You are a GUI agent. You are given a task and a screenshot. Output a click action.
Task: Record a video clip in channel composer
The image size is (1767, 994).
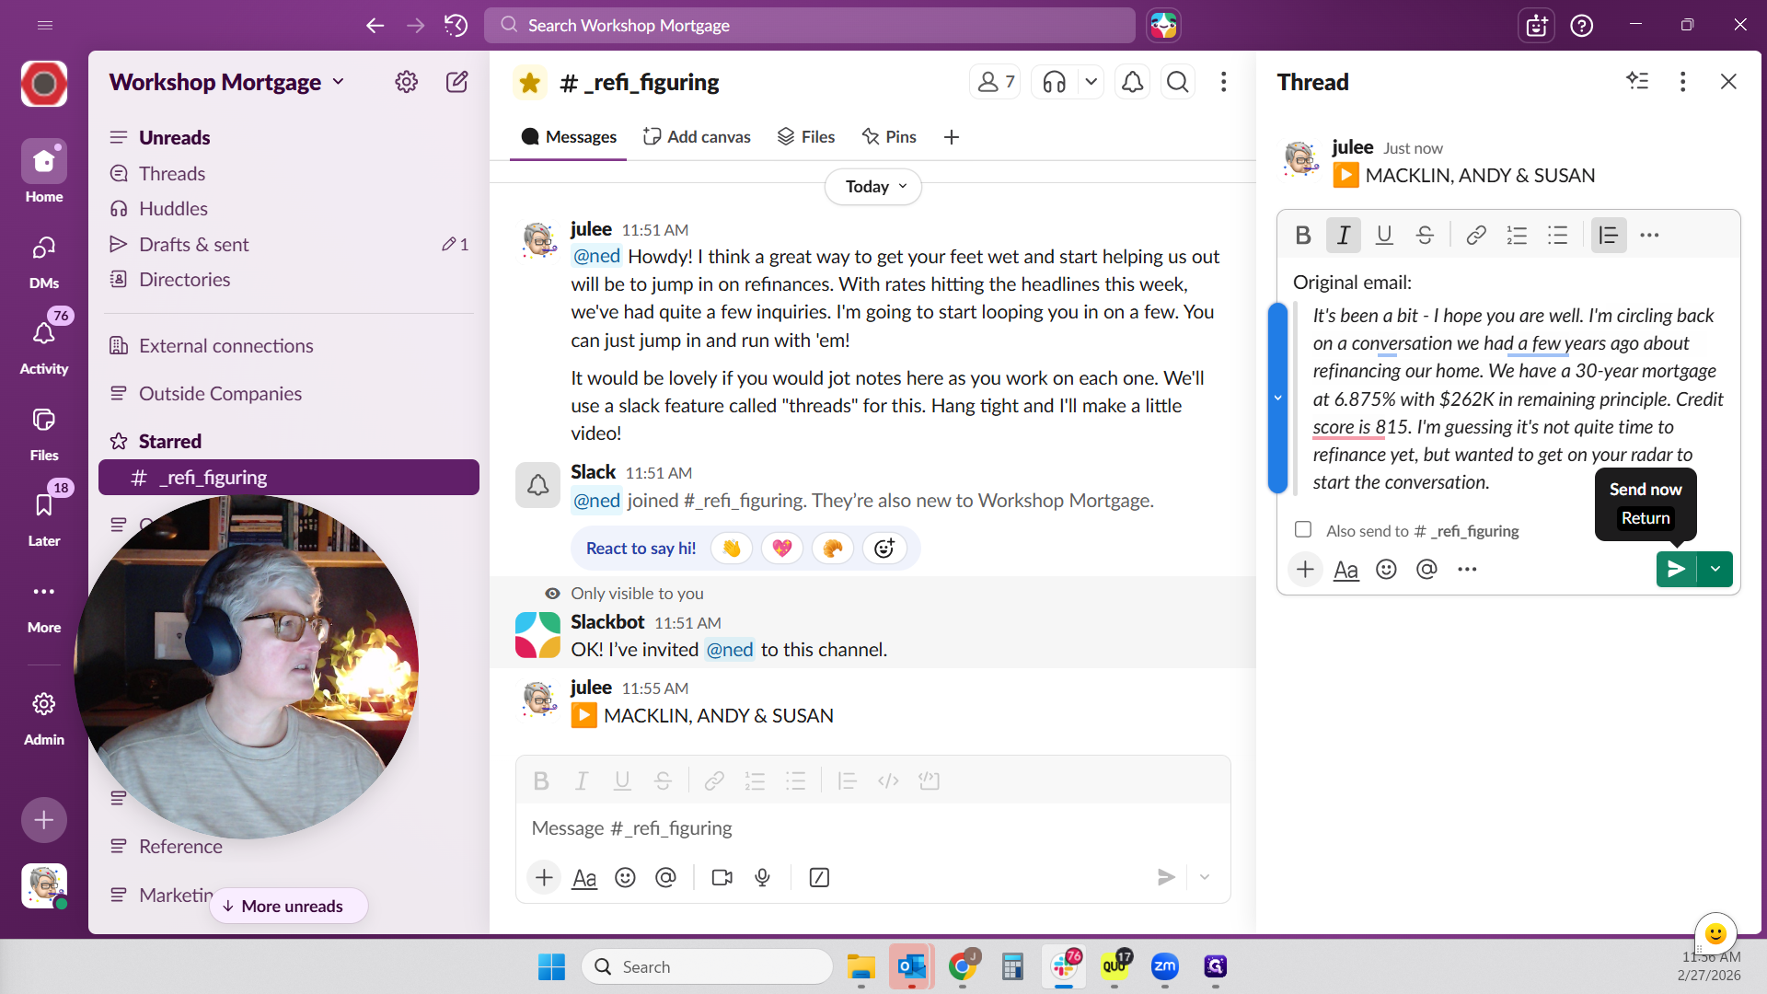click(x=722, y=878)
